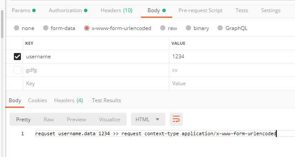Viewport: 295px width, 157px height.
Task: Enable the gdfg parameter row
Action: [x=17, y=70]
